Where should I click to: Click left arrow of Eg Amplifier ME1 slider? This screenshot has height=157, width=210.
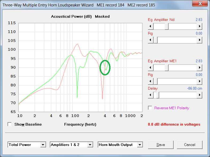[x=151, y=68]
